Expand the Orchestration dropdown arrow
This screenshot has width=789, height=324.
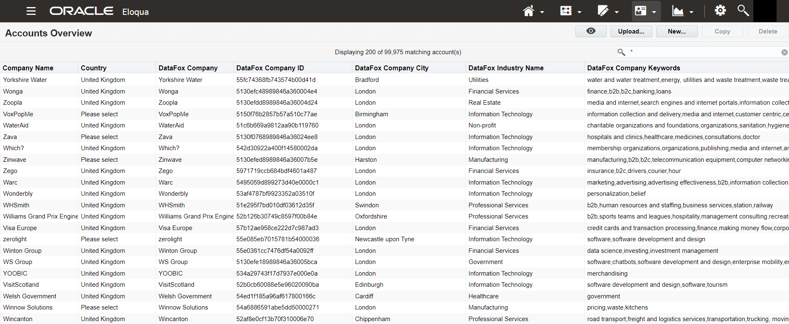click(x=579, y=12)
